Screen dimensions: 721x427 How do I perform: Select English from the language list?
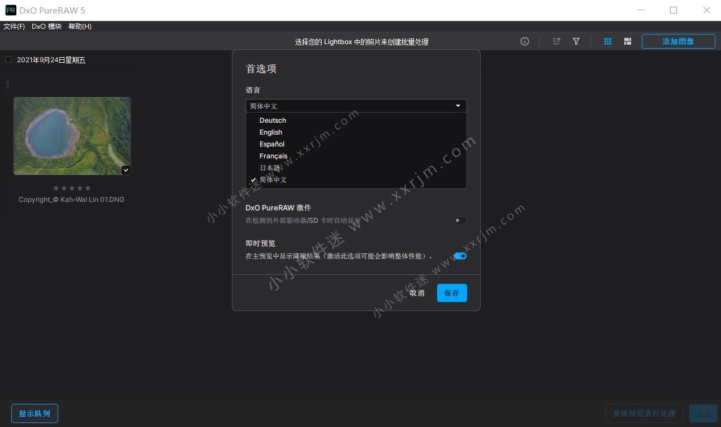pyautogui.click(x=270, y=132)
